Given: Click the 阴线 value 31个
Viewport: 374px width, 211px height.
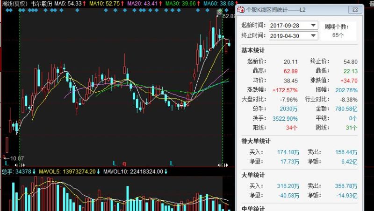Looking at the screenshot, I should (352, 128).
